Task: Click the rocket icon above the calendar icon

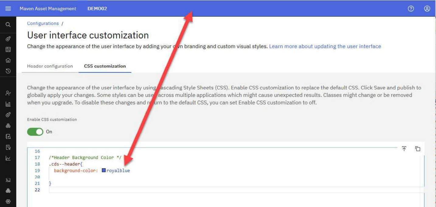Action: (8, 39)
